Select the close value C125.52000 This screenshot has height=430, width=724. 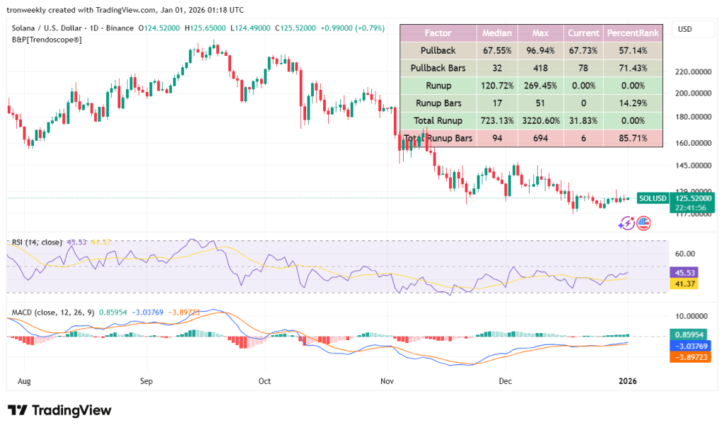tap(296, 28)
